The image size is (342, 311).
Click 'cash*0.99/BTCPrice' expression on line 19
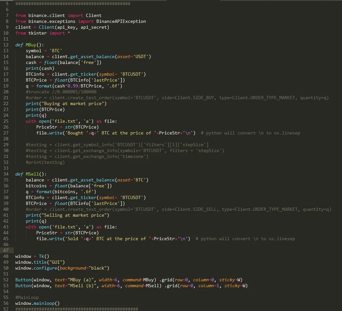(x=78, y=86)
